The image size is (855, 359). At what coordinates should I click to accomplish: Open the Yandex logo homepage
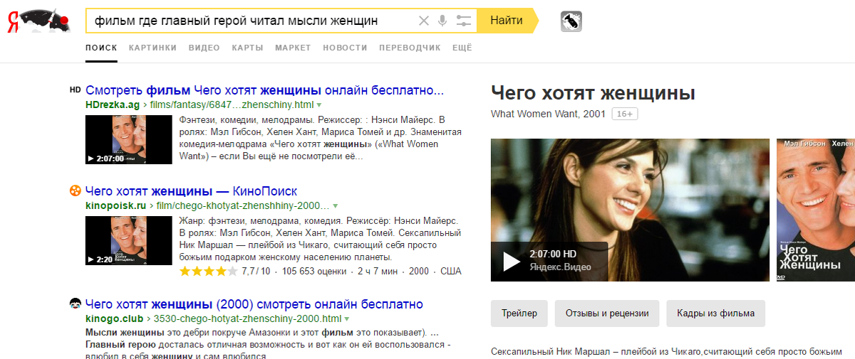tap(39, 21)
